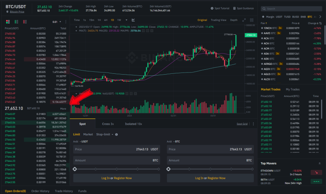The height and width of the screenshot is (194, 326).
Task: Collapse the OHLC info row arrow
Action: (x=76, y=27)
